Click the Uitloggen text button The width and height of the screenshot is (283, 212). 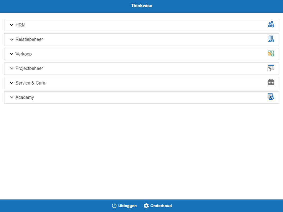pyautogui.click(x=127, y=206)
